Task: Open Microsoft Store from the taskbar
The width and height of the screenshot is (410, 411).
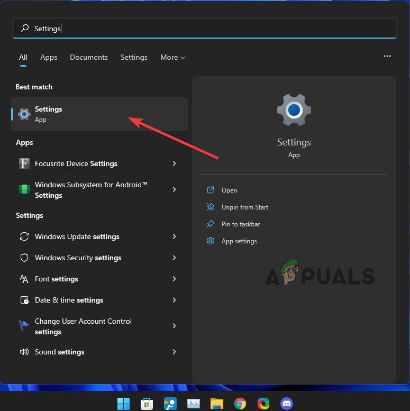Action: pos(147,404)
